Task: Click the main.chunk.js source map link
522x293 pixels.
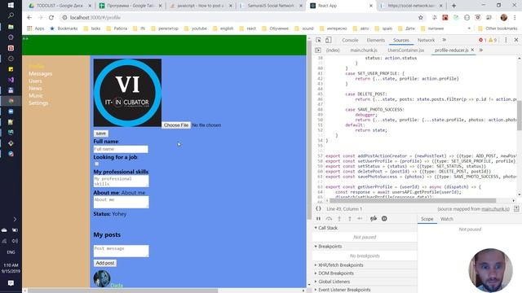Action: point(495,209)
